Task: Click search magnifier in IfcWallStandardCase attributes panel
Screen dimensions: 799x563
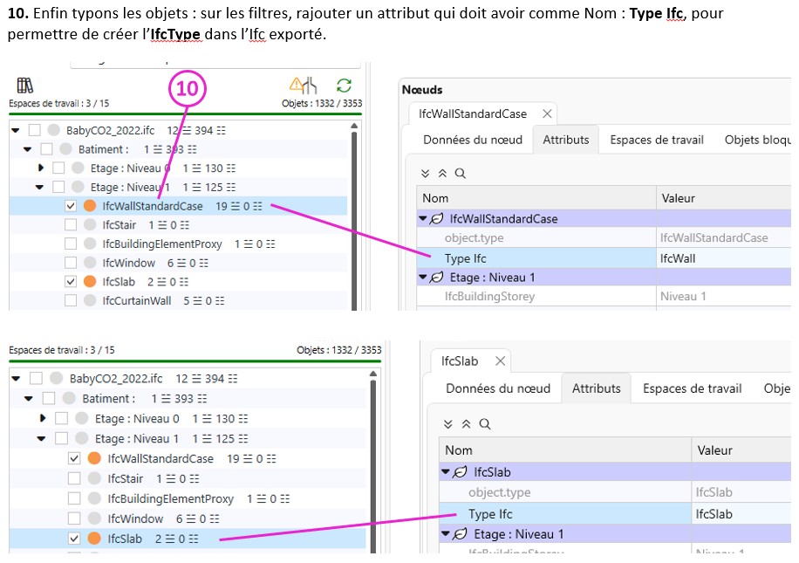Action: tap(460, 174)
